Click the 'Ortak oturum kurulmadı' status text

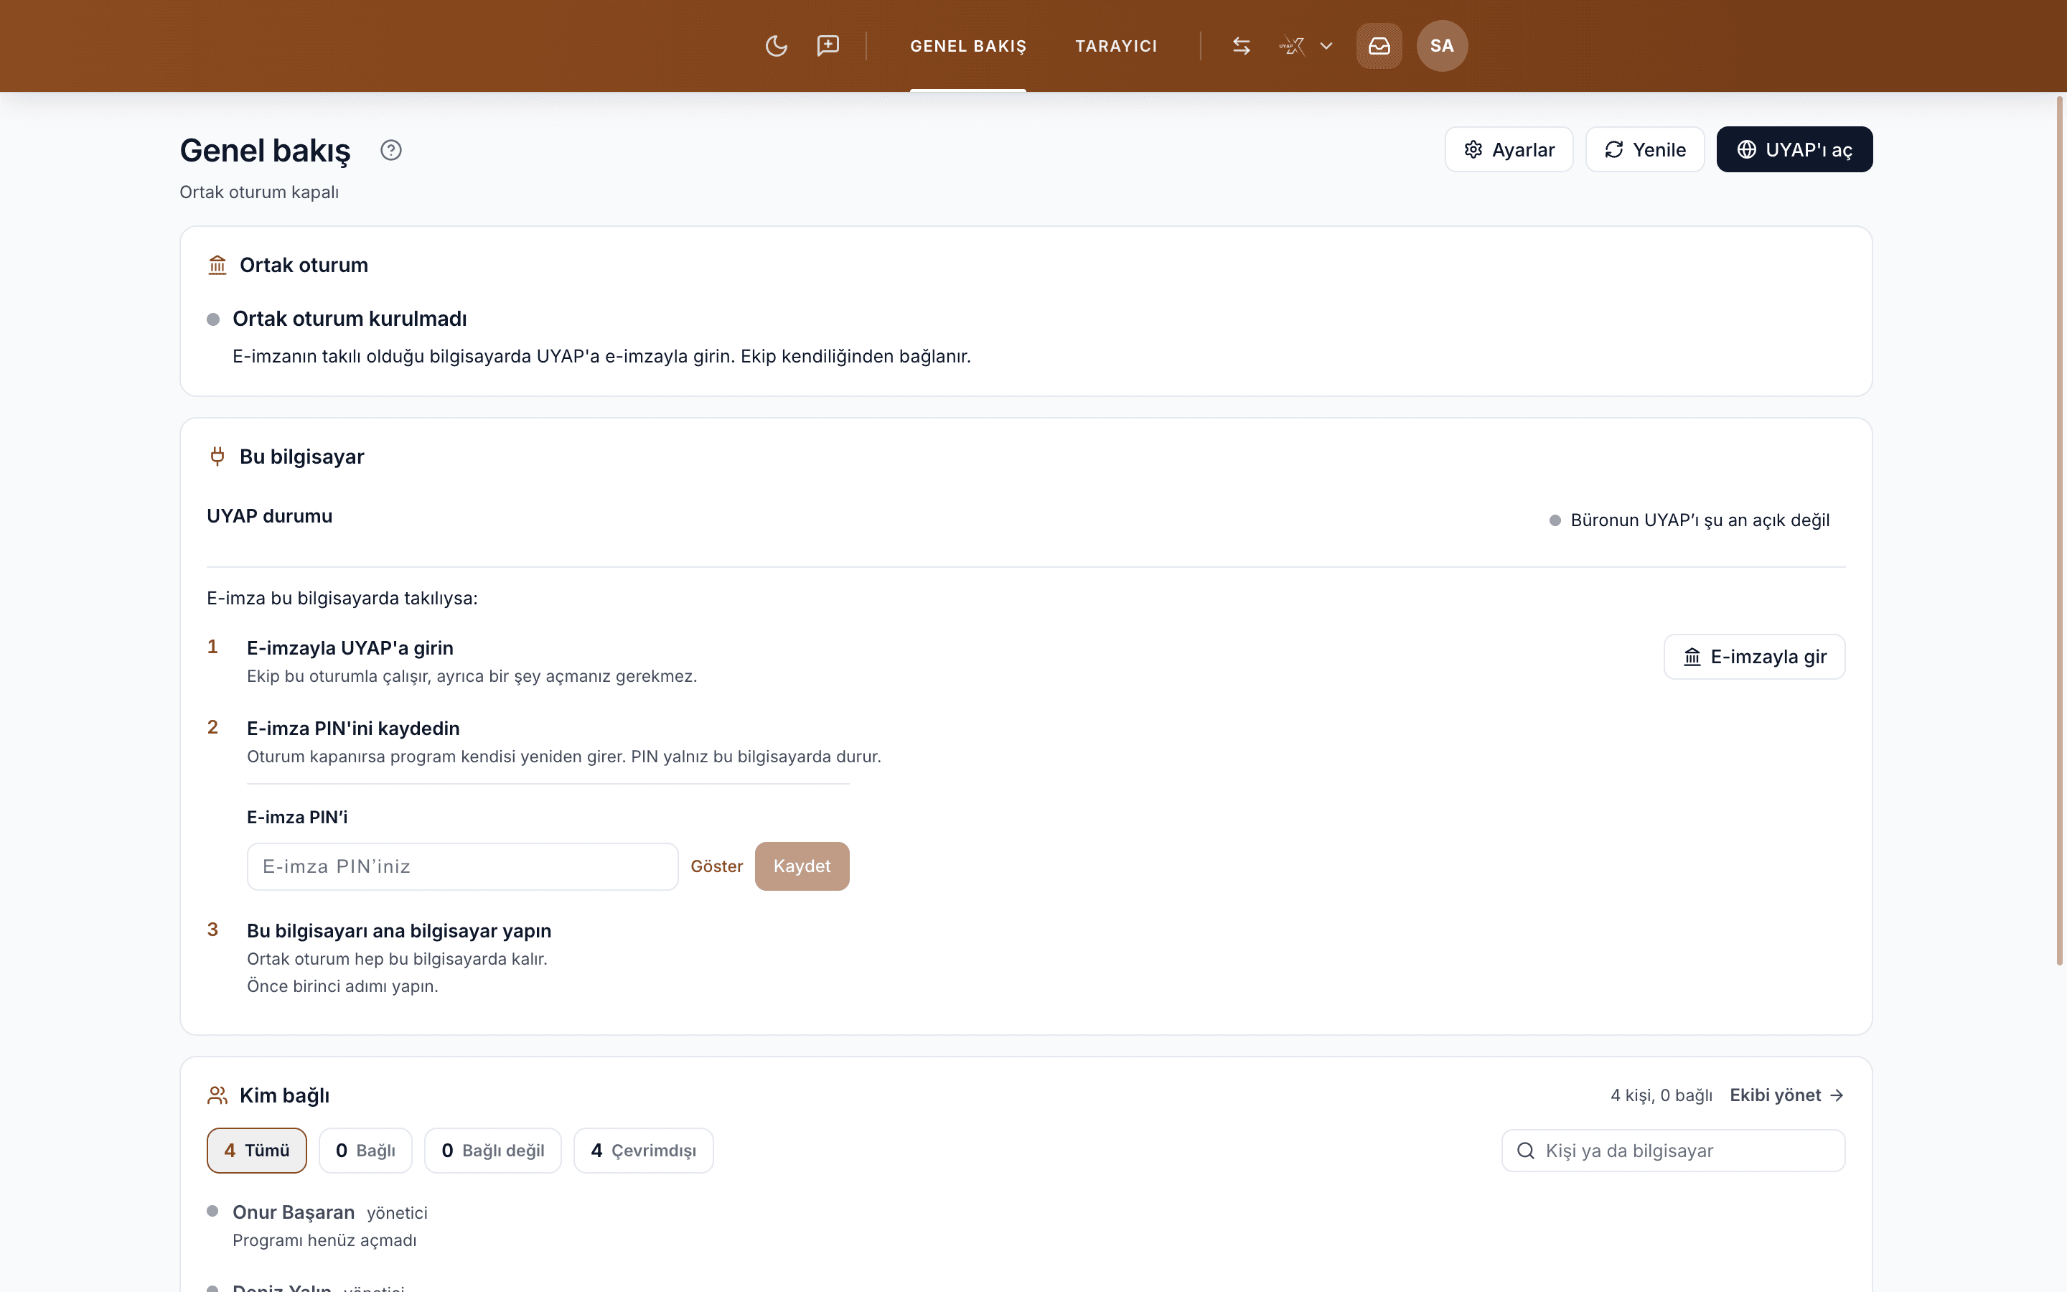tap(350, 319)
